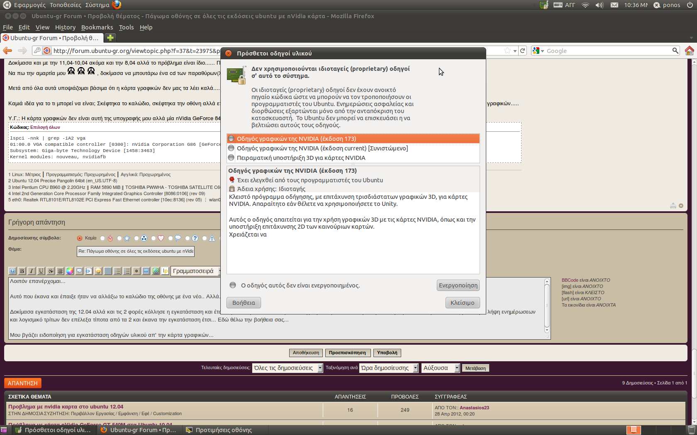
Task: Click the bulleted list icon in the editor toolbar
Action: [117, 271]
